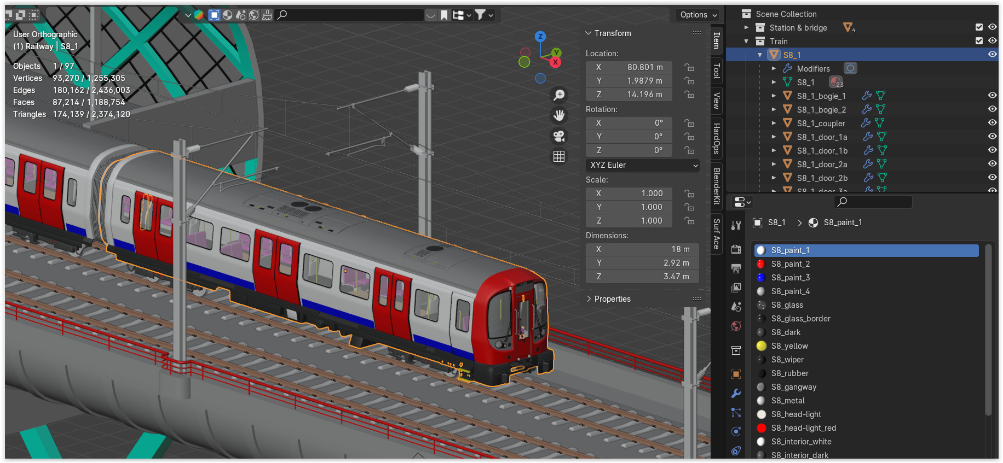
Task: Open the View Layer properties tab
Action: [736, 287]
